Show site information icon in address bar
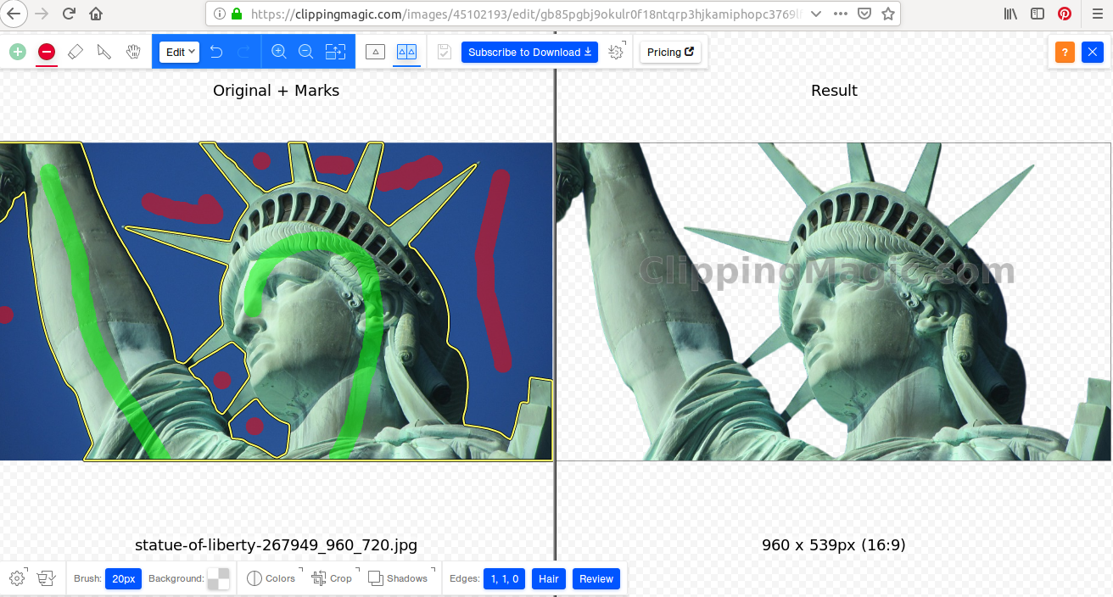This screenshot has width=1113, height=597. 219,14
